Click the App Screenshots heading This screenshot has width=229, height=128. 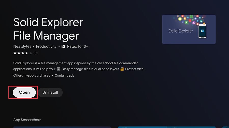[x=27, y=120]
